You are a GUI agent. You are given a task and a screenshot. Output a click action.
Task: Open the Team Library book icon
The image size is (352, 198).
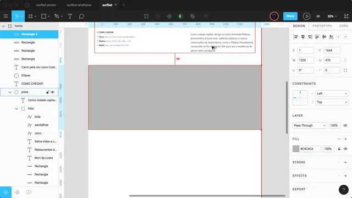pyautogui.click(x=29, y=192)
